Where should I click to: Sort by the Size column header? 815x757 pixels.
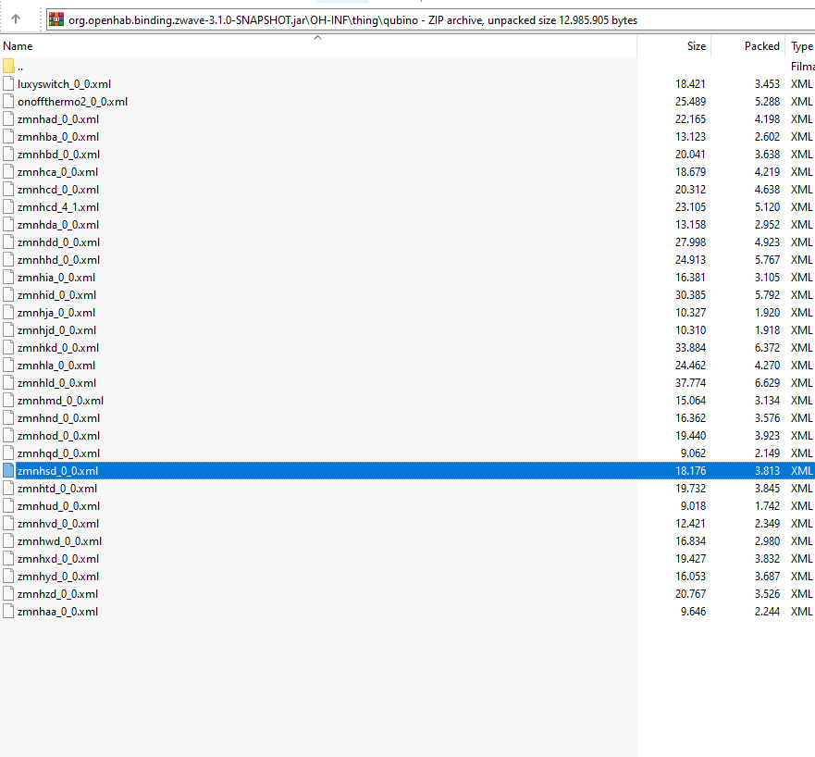(x=696, y=45)
